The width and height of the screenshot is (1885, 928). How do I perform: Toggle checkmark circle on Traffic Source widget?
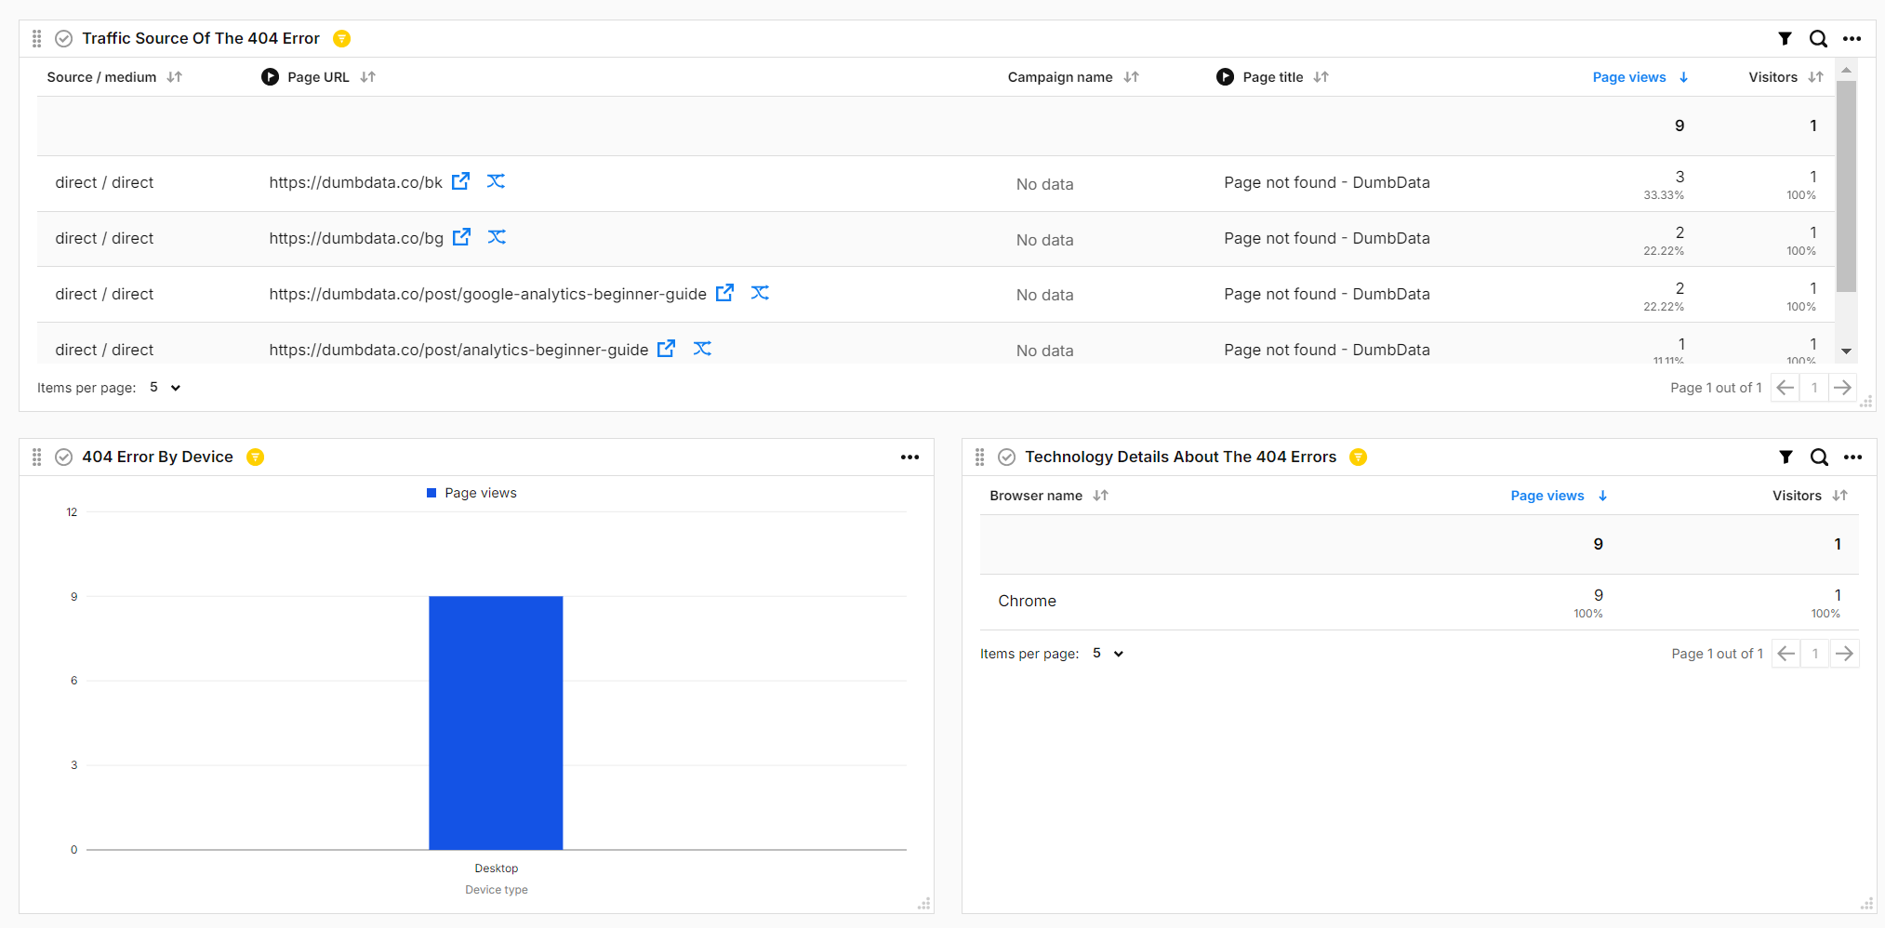click(64, 38)
